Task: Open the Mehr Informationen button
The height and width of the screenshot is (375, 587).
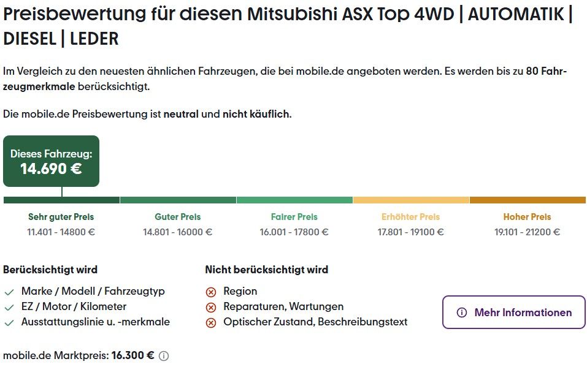Action: 513,312
